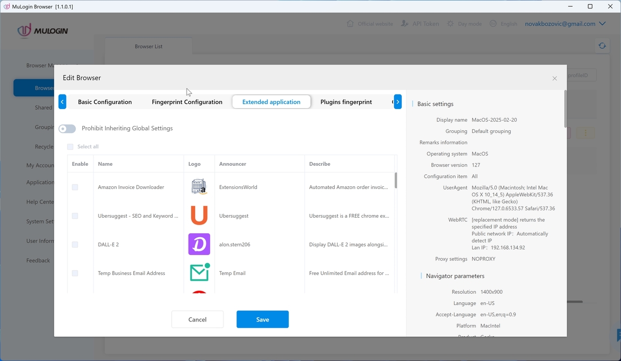The width and height of the screenshot is (621, 361).
Task: Check the Select all checkbox
Action: click(x=70, y=147)
